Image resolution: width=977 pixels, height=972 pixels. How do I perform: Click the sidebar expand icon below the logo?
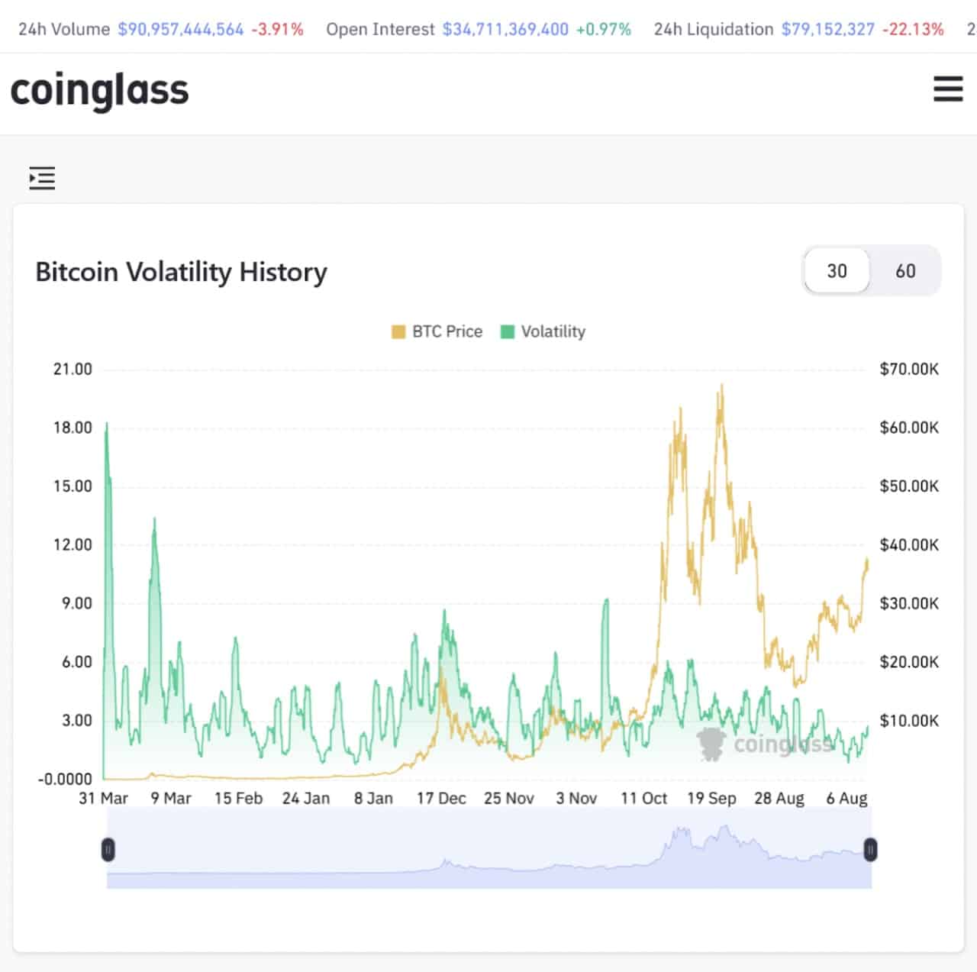42,177
